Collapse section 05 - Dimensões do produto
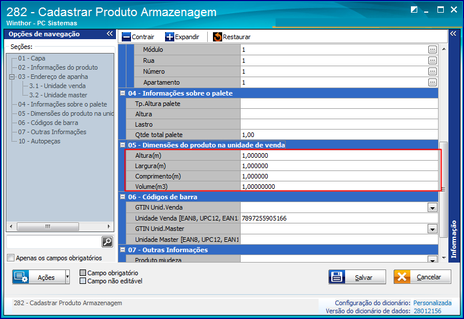Image resolution: width=464 pixels, height=319 pixels. click(x=122, y=145)
